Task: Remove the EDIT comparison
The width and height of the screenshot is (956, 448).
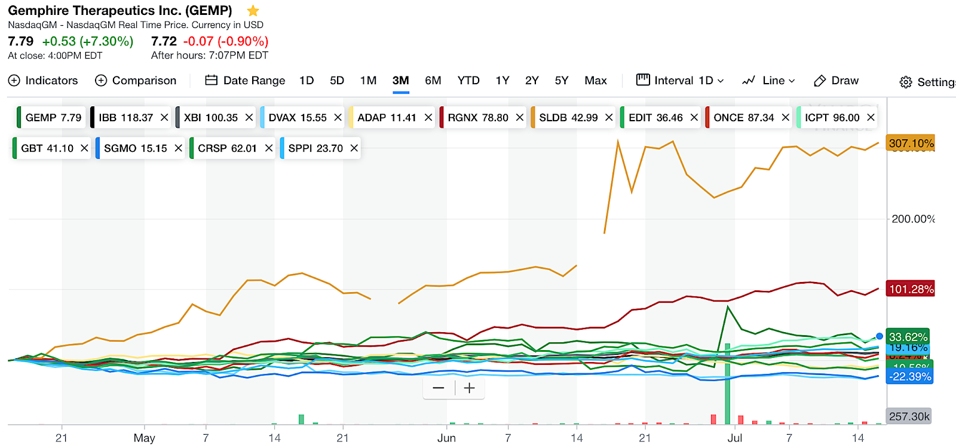Action: [x=694, y=118]
